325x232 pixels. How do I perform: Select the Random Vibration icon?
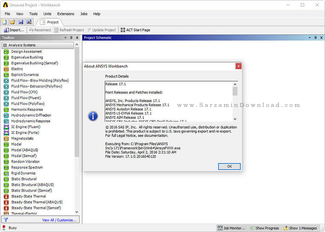point(6,162)
